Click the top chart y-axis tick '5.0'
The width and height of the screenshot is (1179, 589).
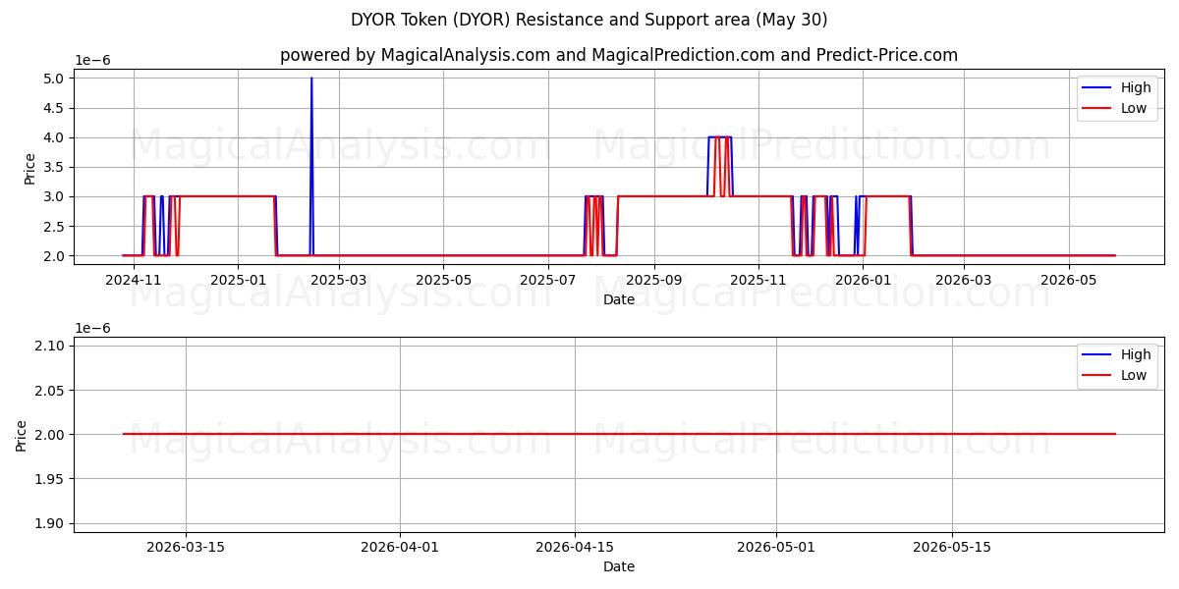tap(53, 79)
